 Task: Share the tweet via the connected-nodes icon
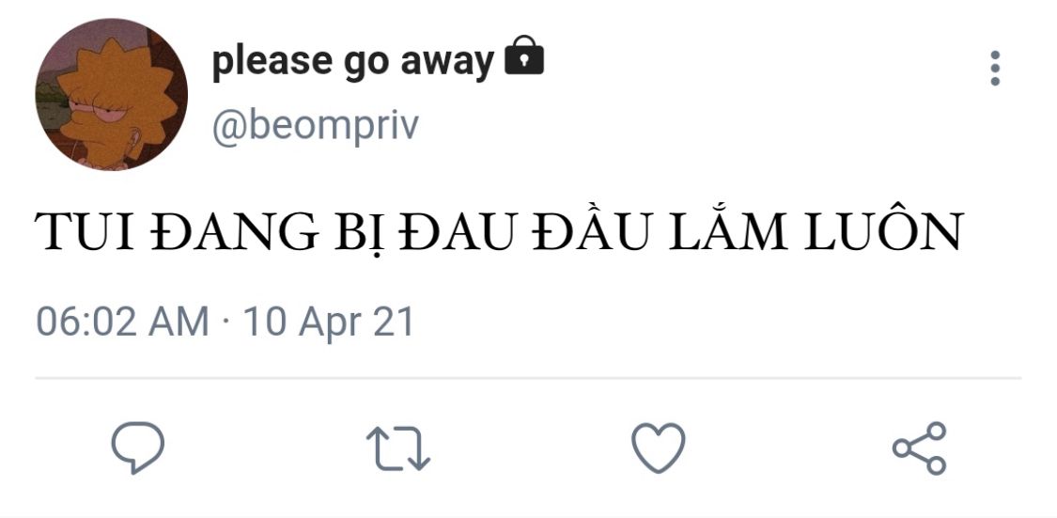[920, 448]
